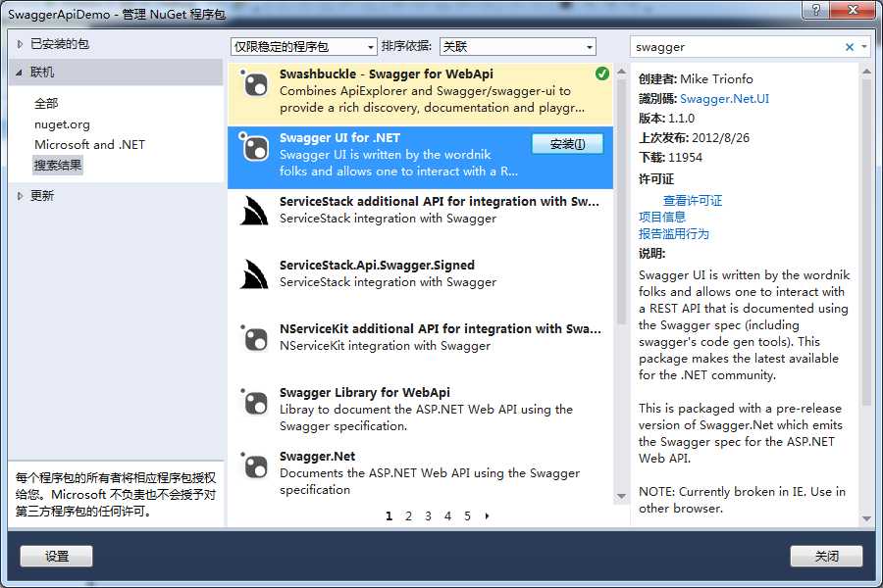This screenshot has width=883, height=588.
Task: Go to results page 4
Action: click(447, 516)
